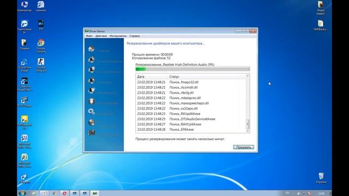Select the row Поиск...rtdataproc.dll

tap(191, 98)
